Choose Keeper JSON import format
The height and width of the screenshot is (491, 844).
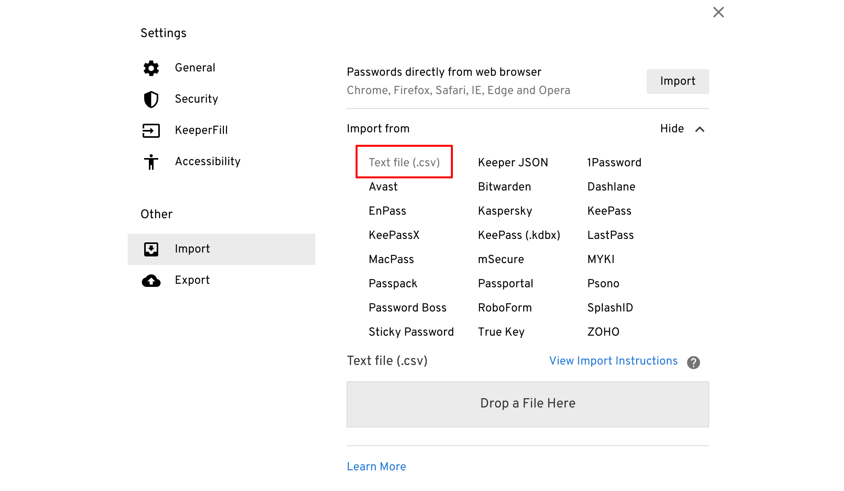[x=513, y=162]
